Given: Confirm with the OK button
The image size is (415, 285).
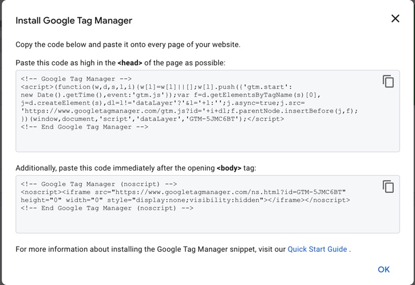Looking at the screenshot, I should click(x=384, y=270).
